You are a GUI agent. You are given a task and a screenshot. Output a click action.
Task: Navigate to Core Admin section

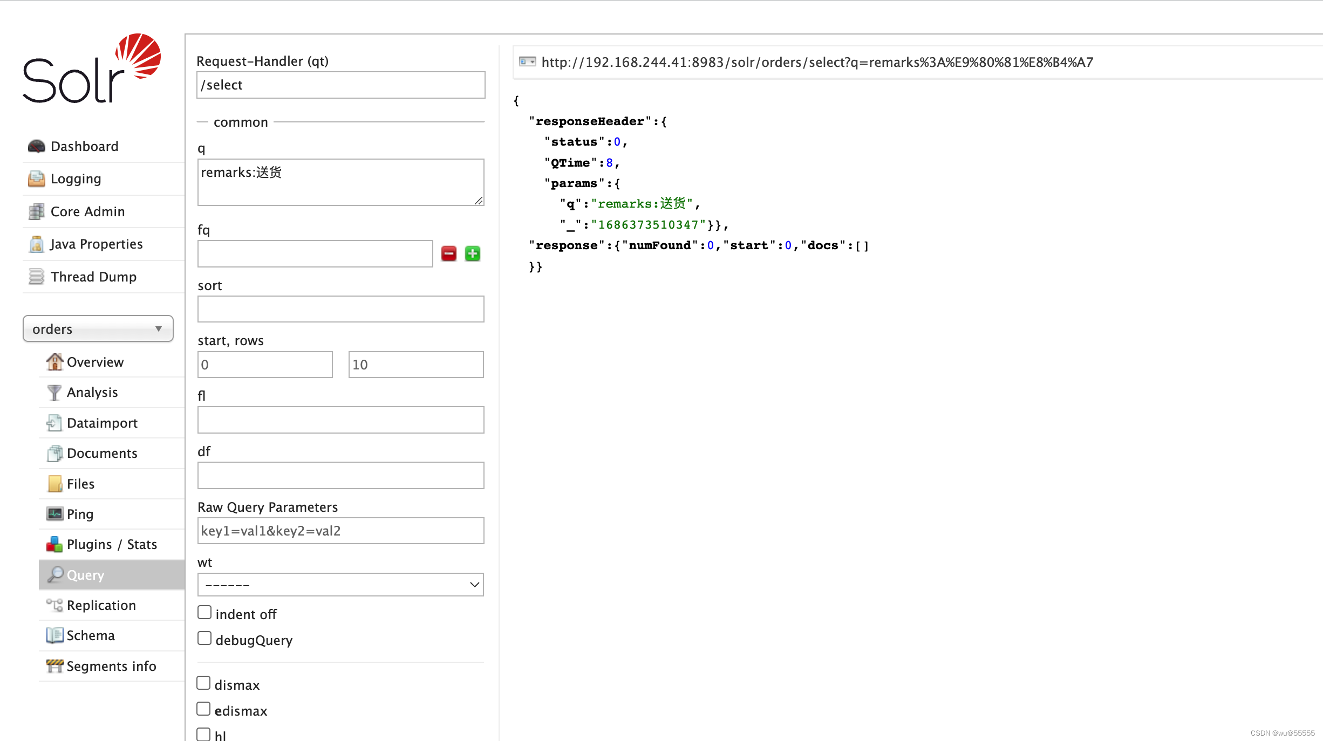tap(87, 211)
